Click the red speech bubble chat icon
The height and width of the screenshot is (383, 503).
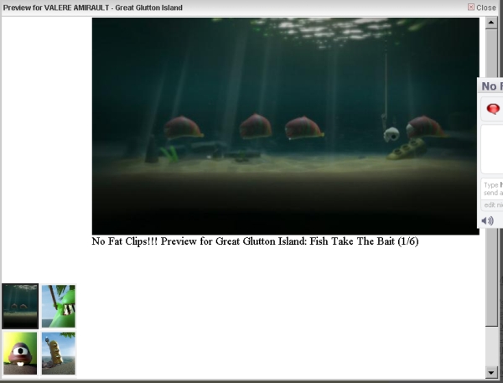(x=493, y=109)
